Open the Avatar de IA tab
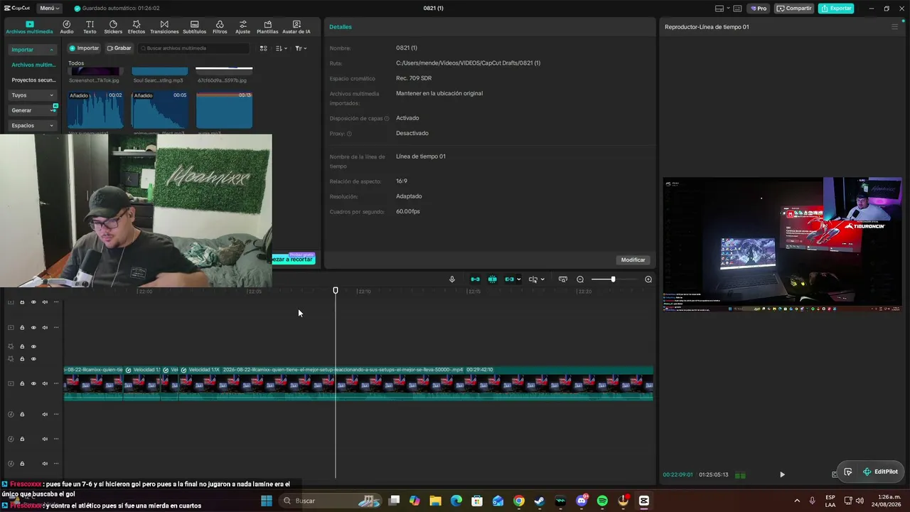 pos(296,27)
